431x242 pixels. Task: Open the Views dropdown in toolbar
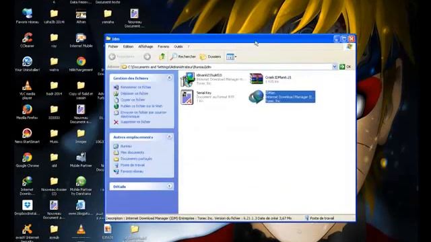coord(231,56)
